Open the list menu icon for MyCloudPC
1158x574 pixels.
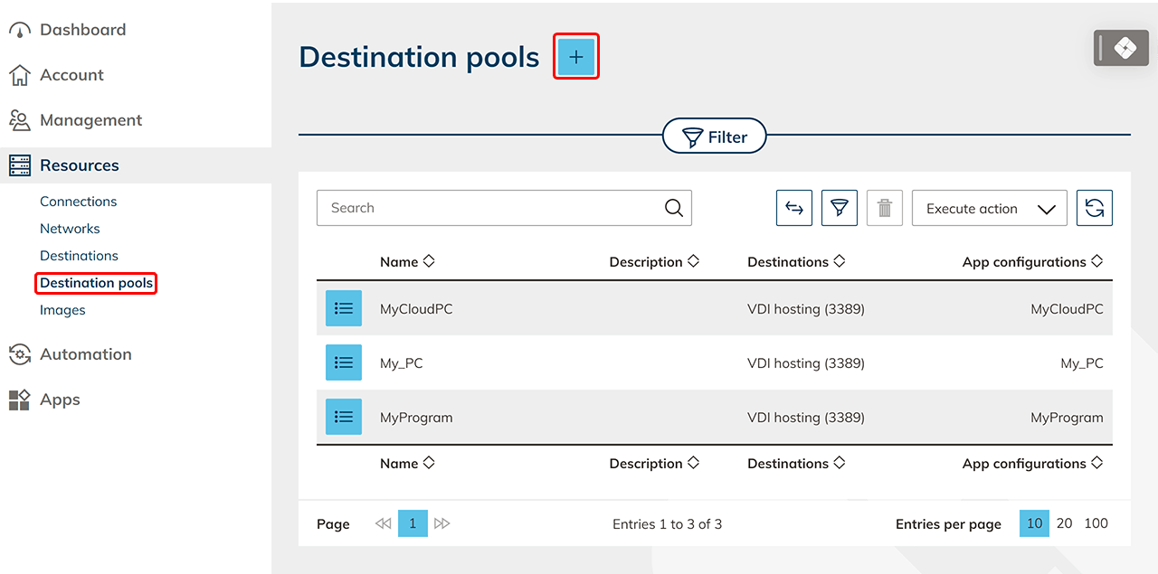click(x=344, y=308)
